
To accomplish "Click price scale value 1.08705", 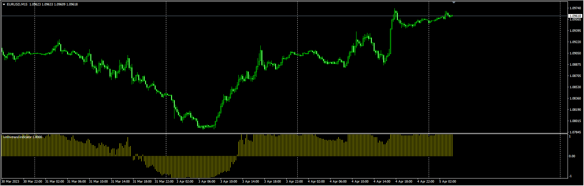I will click(x=575, y=76).
